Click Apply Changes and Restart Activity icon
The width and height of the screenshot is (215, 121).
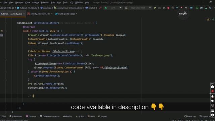pos(160,8)
